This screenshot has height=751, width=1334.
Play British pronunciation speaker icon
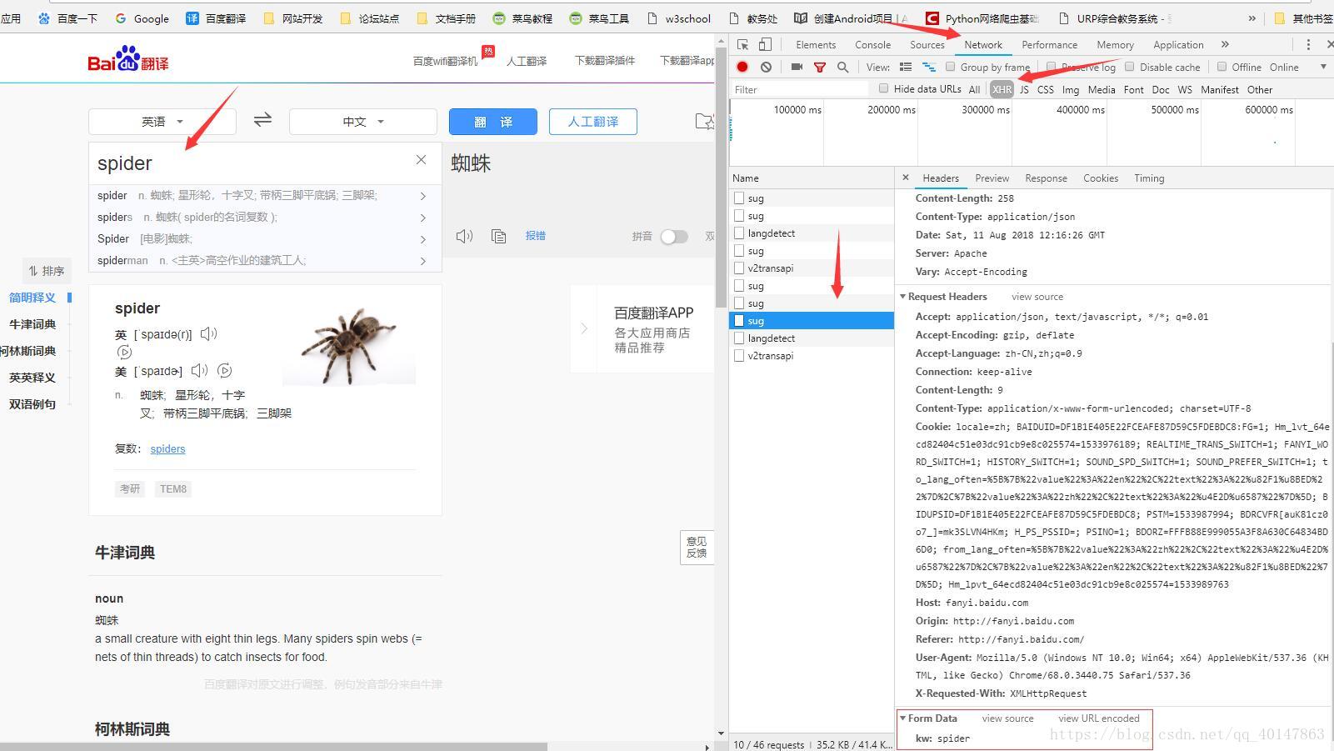(x=208, y=333)
